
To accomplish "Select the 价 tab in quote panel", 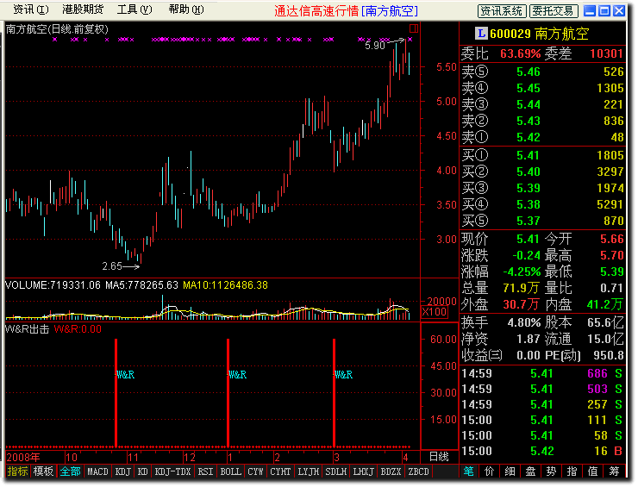I will [x=489, y=471].
